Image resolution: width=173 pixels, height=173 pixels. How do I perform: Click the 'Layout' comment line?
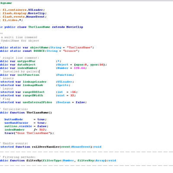coord(8,89)
